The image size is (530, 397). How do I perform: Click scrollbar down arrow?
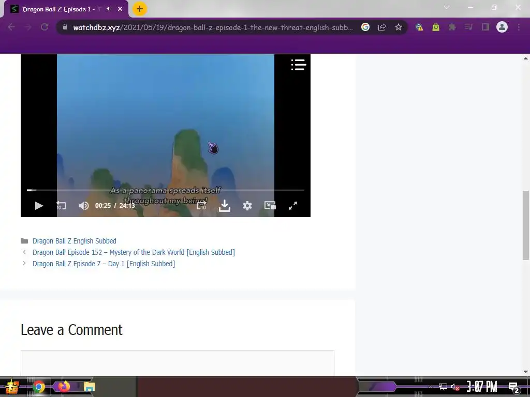(526, 372)
